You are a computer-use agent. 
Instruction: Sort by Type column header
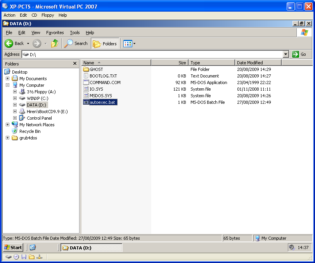tap(212, 63)
